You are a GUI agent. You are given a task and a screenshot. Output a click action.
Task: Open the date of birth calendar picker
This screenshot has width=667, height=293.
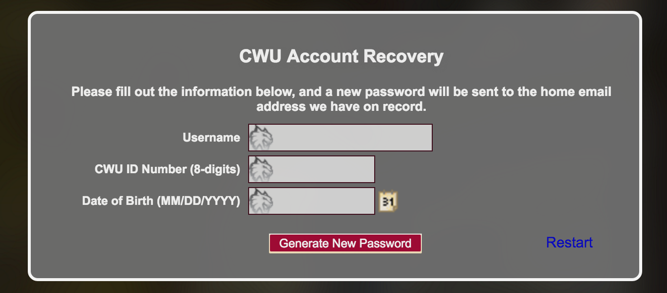click(389, 201)
